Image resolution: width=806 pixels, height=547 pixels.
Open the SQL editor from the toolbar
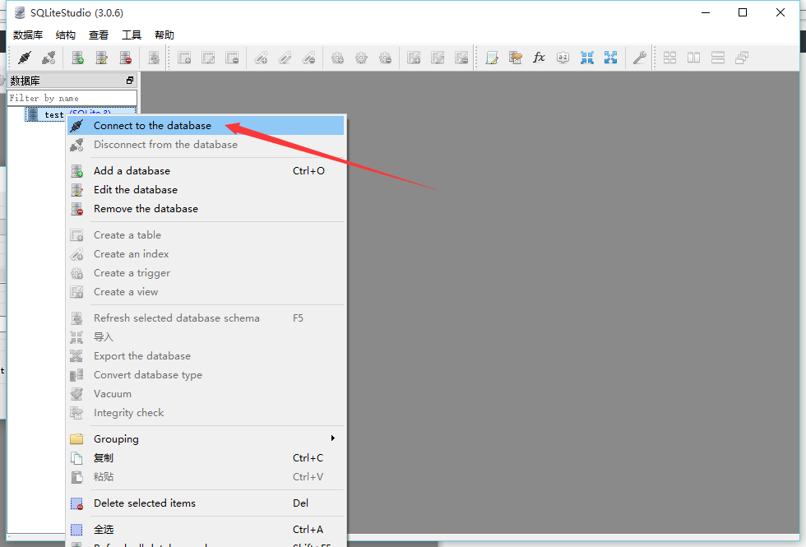[x=492, y=58]
